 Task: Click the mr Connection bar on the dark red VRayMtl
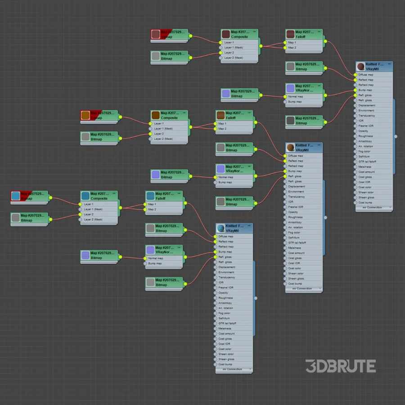[374, 208]
